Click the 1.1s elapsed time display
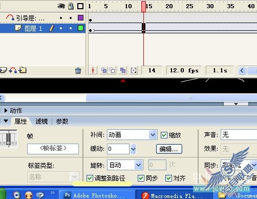257x199 pixels. point(220,70)
